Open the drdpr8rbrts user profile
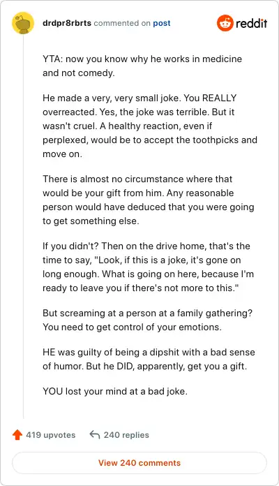279x486 pixels. tap(67, 23)
